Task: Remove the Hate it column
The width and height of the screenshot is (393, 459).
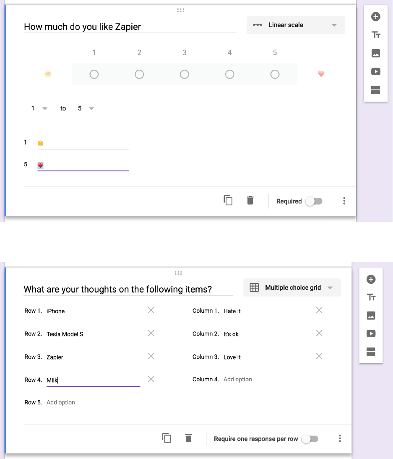Action: pyautogui.click(x=319, y=310)
